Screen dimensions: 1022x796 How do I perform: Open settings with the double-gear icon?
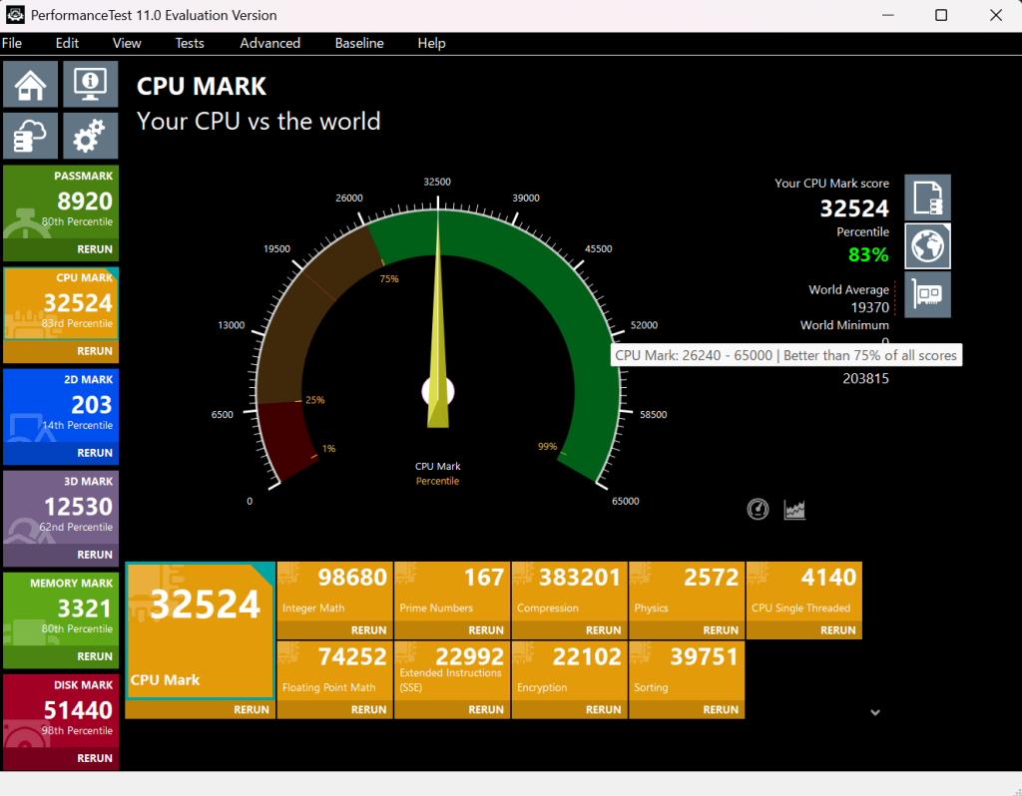point(91,136)
